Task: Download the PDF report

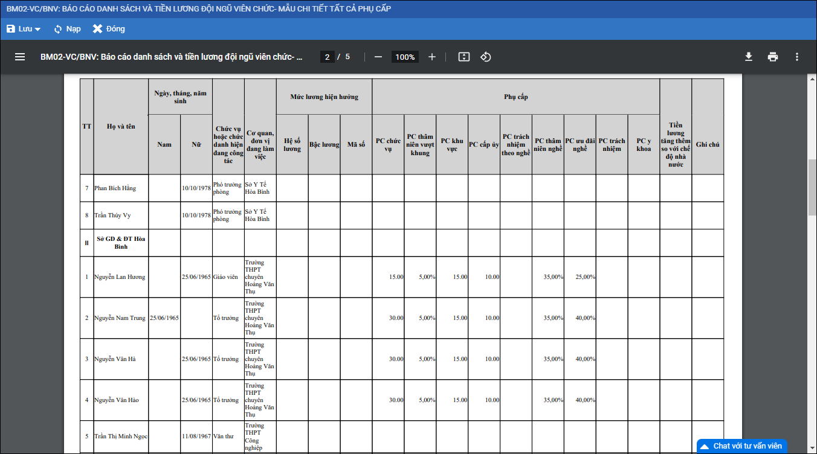Action: (x=749, y=57)
